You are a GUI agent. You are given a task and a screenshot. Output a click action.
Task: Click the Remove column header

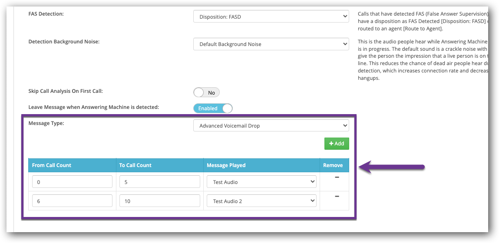coord(333,165)
